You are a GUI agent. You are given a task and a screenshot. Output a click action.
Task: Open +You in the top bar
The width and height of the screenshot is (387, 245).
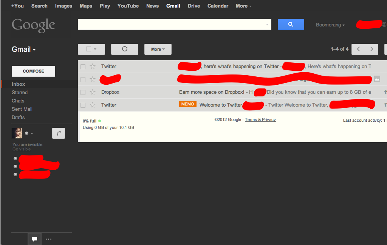[17, 6]
